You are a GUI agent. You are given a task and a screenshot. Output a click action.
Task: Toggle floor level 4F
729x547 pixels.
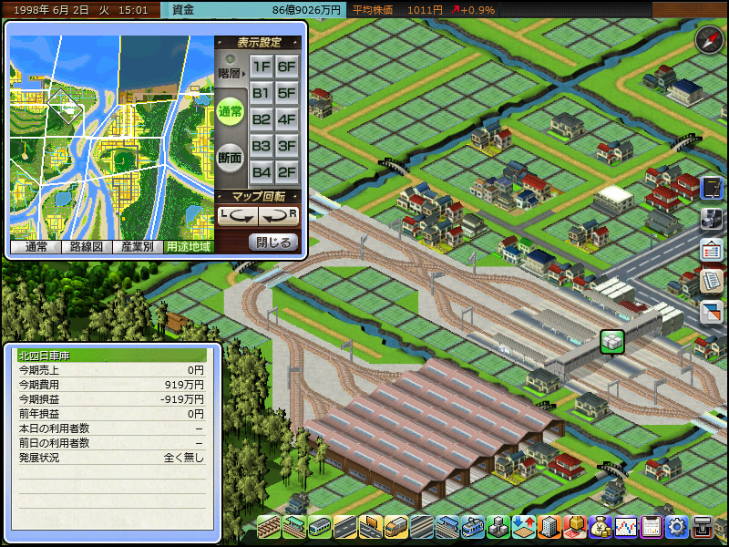(287, 119)
